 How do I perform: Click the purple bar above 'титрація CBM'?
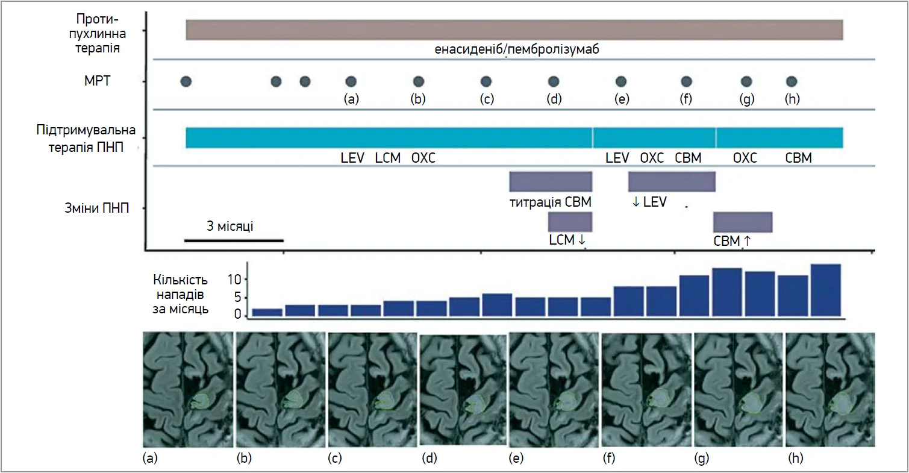pos(551,182)
